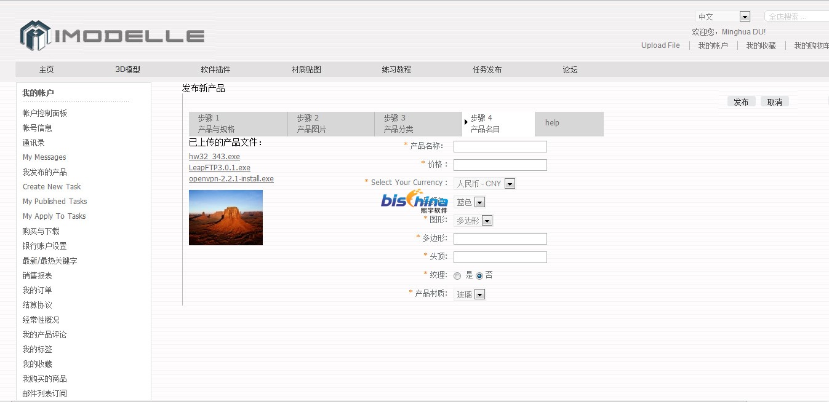The height and width of the screenshot is (402, 829).
Task: Open 帐户控制面板 in the sidebar
Action: tap(45, 113)
